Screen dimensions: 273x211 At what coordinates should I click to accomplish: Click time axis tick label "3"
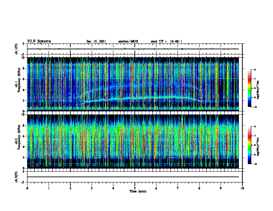click(x=92, y=188)
